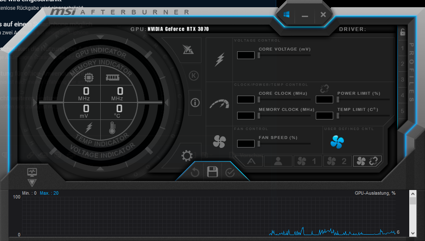Toggle the profile lock icon
Image resolution: width=425 pixels, height=241 pixels.
tap(402, 32)
